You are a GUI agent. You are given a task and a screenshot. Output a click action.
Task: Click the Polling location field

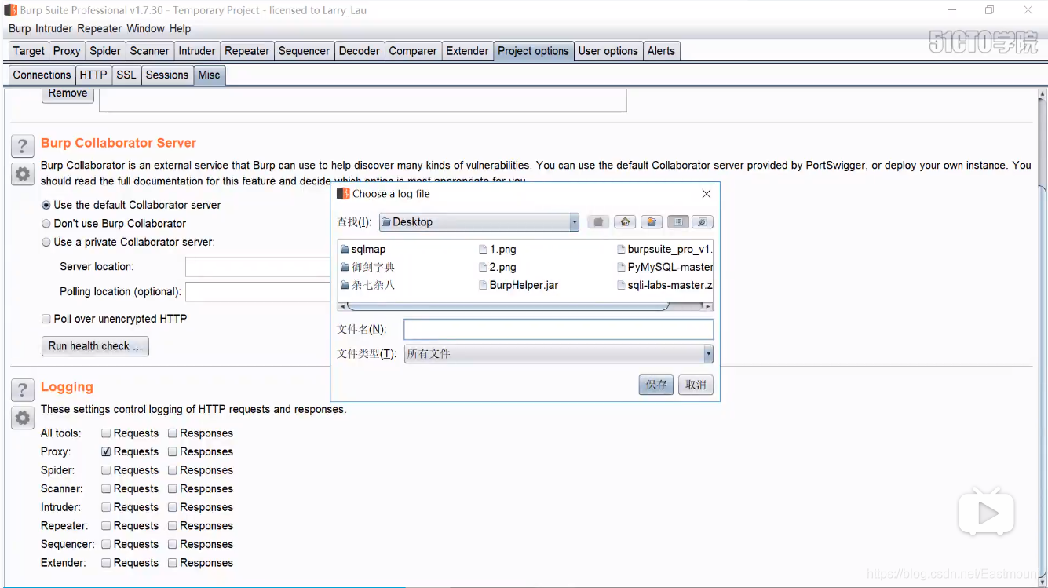(257, 292)
